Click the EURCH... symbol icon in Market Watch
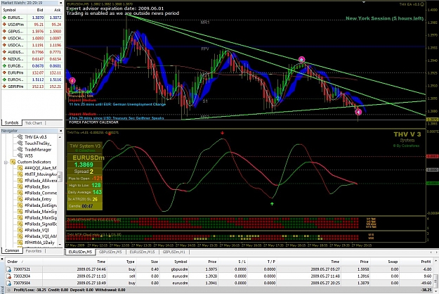439x294 pixels. (x=4, y=79)
